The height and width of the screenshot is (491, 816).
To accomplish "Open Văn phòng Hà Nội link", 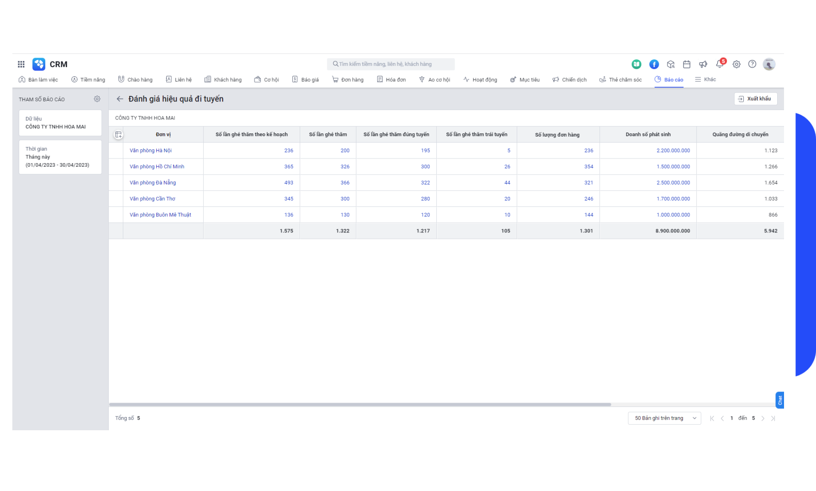I will click(x=150, y=150).
